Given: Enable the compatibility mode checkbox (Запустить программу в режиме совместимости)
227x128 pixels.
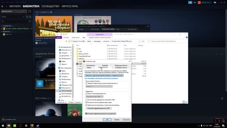Looking at the screenshot, I should tap(87, 84).
